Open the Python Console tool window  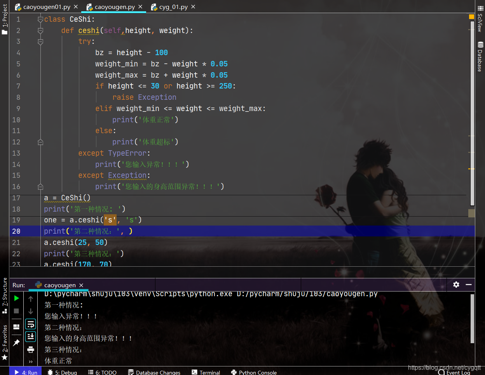[254, 372]
